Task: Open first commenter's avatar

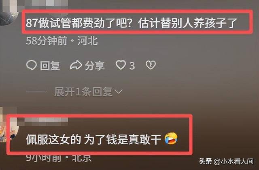Action: (x=6, y=15)
